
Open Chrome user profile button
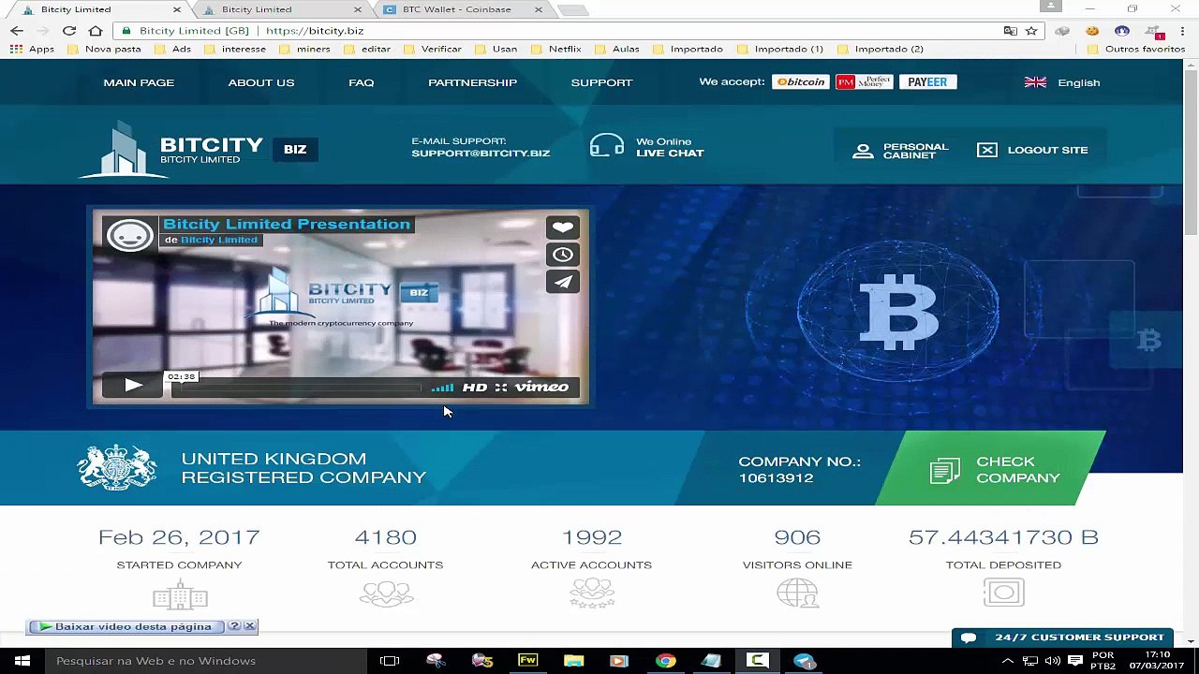[x=1050, y=7]
